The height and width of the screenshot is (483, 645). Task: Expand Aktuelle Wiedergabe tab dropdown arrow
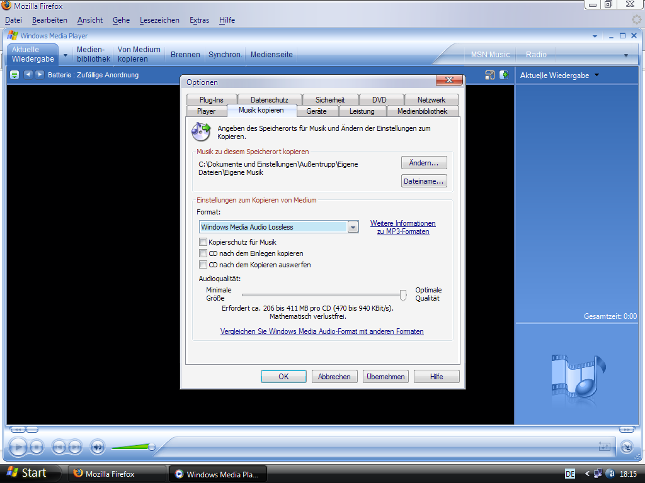(x=65, y=55)
